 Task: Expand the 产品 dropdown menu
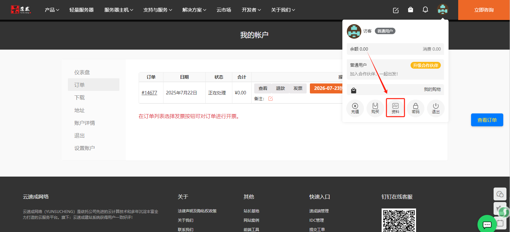pos(52,10)
